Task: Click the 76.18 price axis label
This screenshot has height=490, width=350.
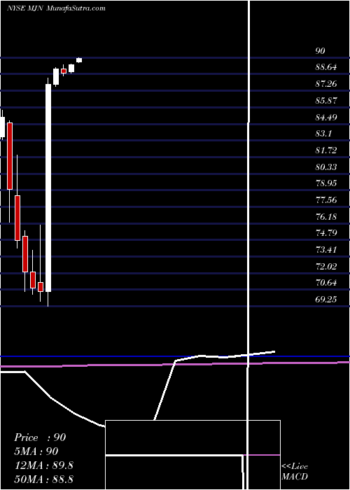Action: tap(326, 217)
